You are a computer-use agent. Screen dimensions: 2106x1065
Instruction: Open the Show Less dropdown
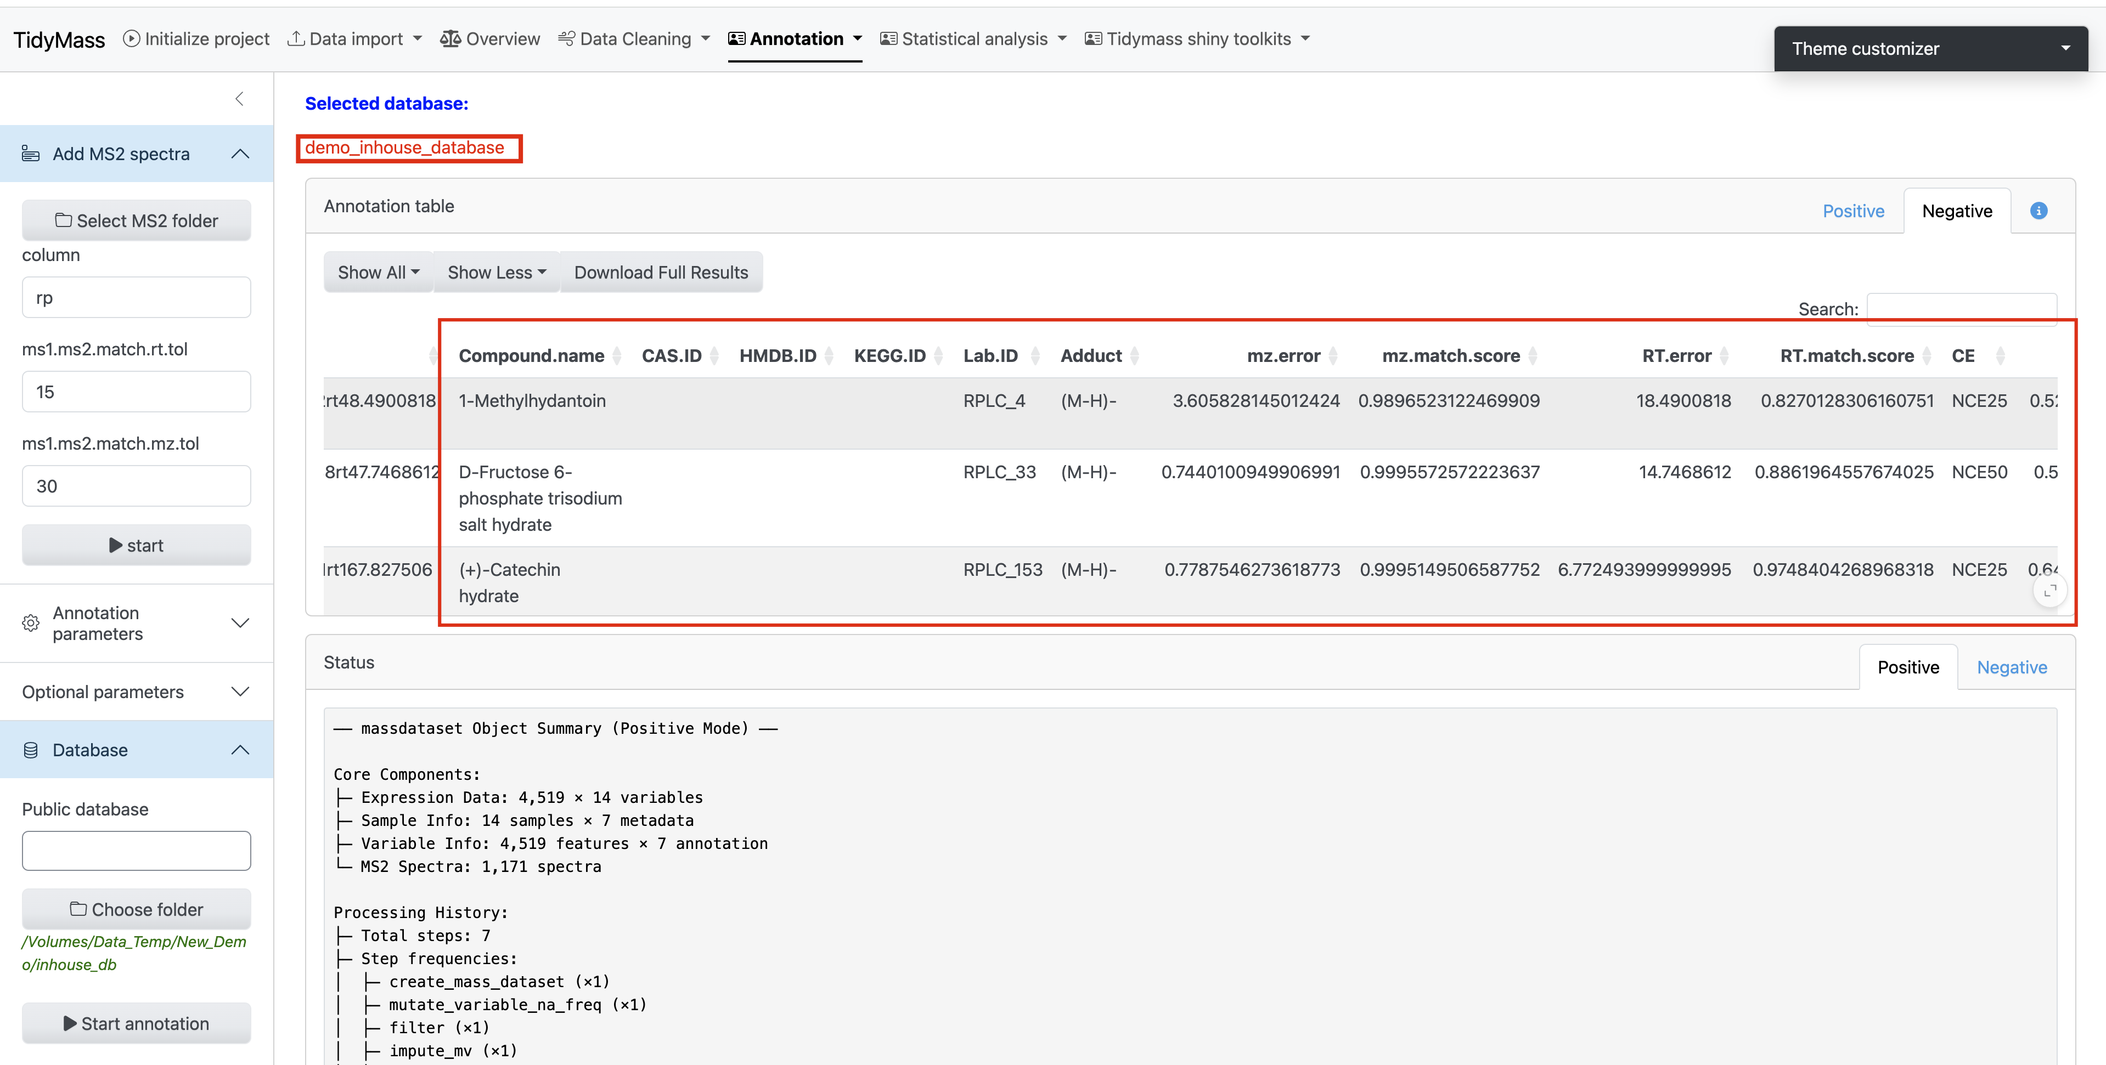[496, 272]
